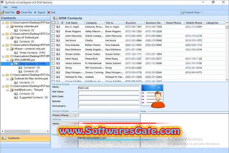Screen dimensions: 229x153
Task: Check the box for Eric A. Inglis
Action: pos(53,27)
